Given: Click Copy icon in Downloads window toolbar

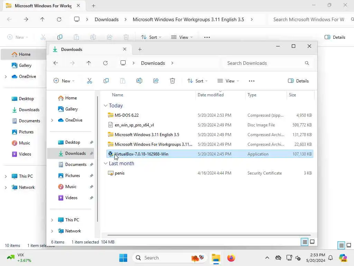Looking at the screenshot, I should (x=106, y=81).
